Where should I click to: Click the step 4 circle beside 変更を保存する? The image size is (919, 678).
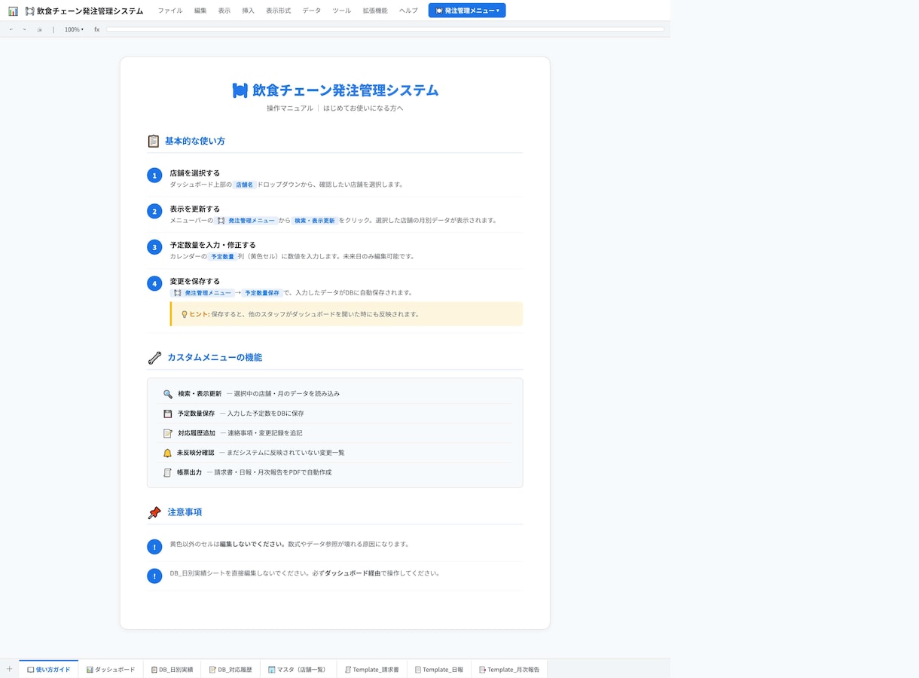coord(154,283)
